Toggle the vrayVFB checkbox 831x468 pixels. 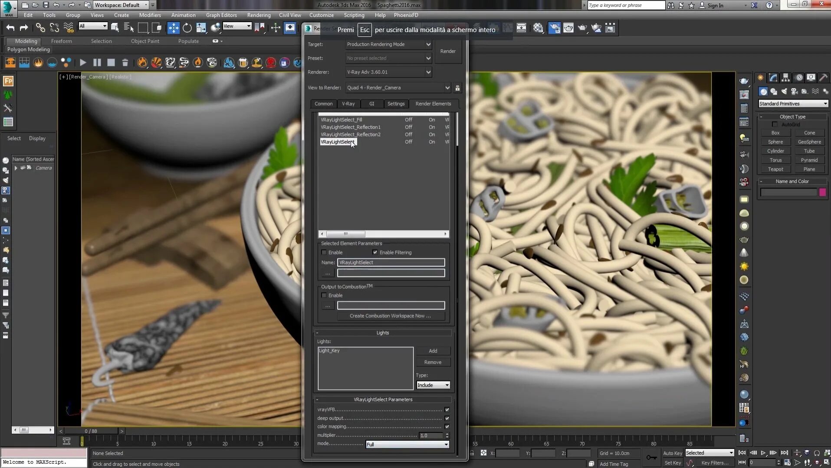point(447,409)
